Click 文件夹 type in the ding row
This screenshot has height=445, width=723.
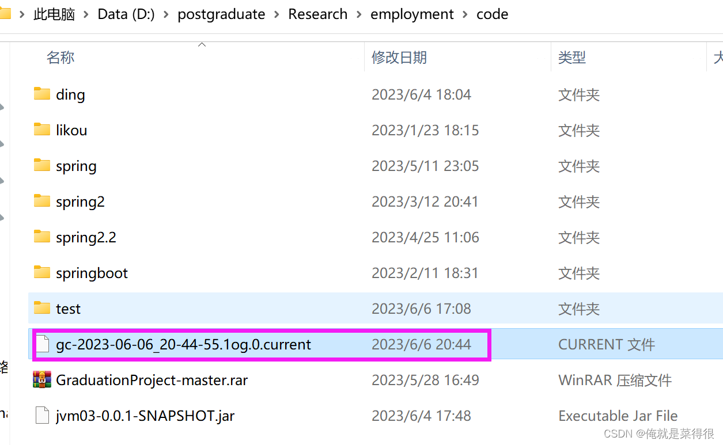579,94
